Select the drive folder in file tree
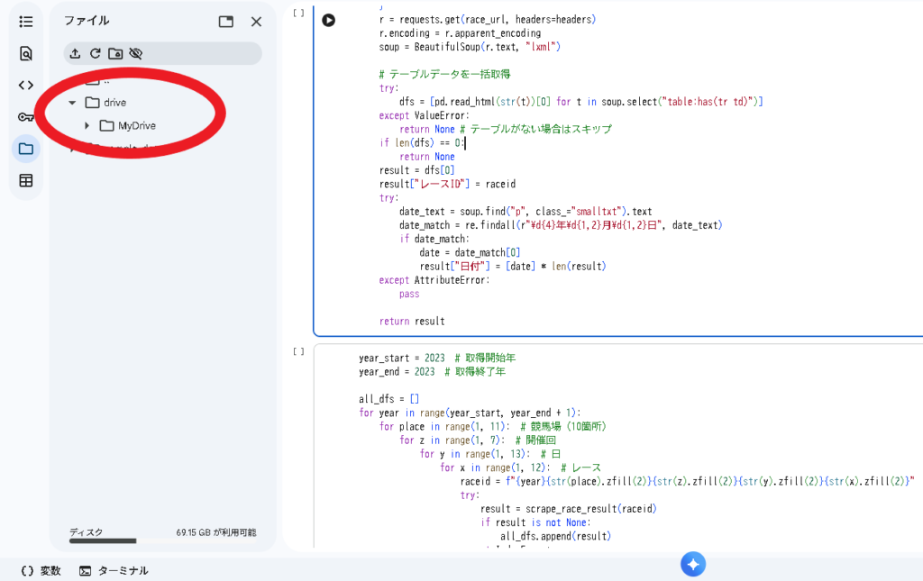 click(114, 103)
